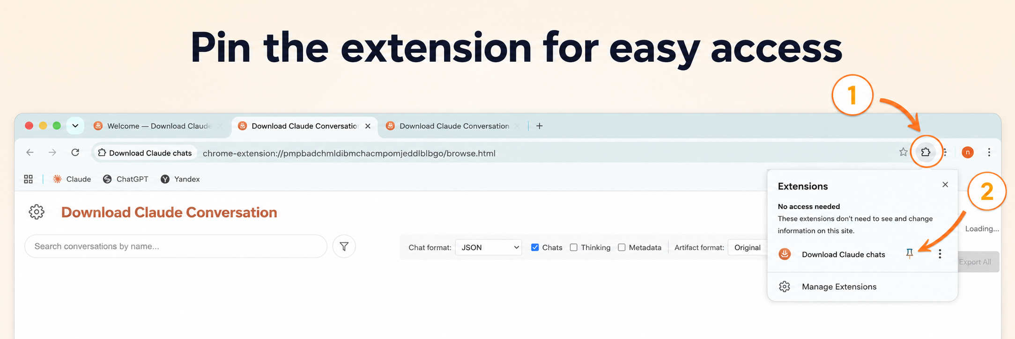Screen dimensions: 1015x339
Task: Click the address bar URL
Action: 349,153
